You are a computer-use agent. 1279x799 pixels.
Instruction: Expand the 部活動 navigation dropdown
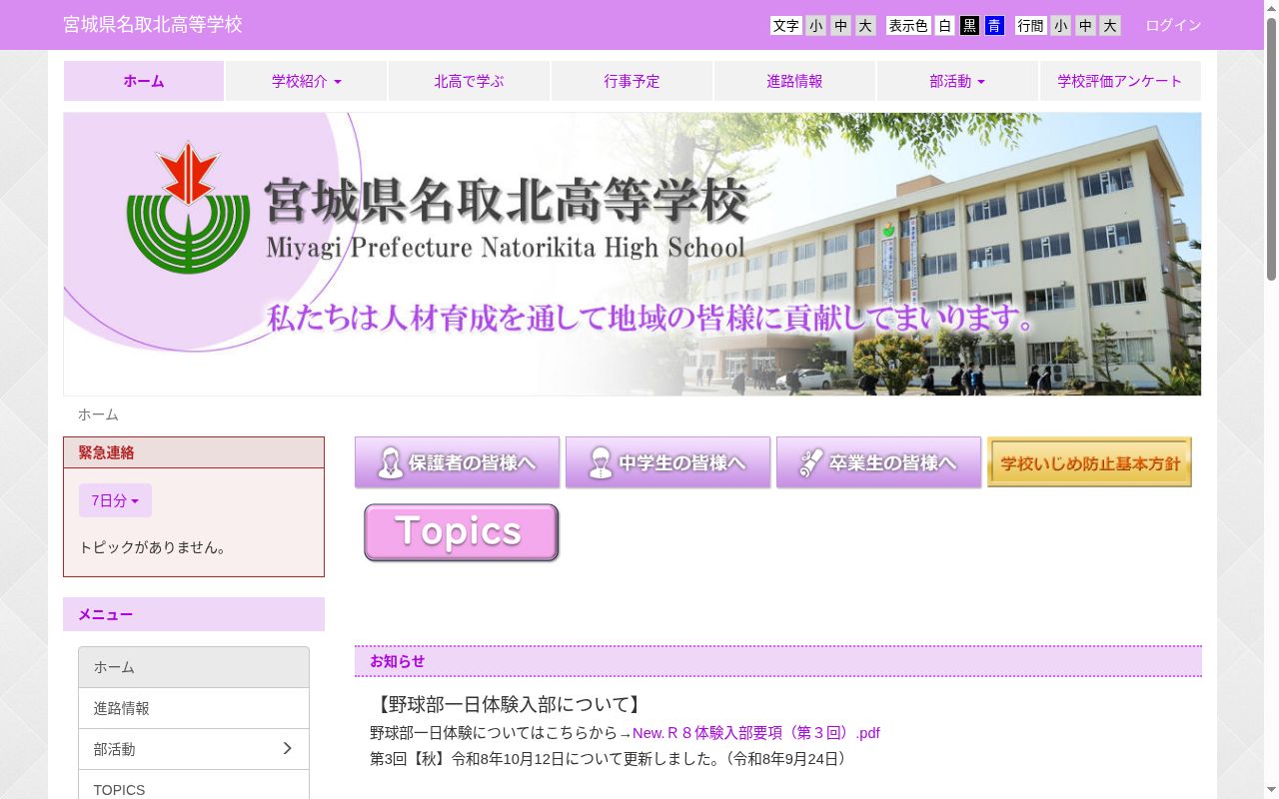957,81
